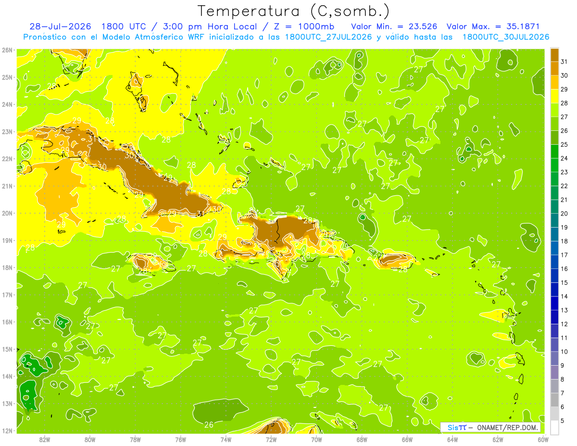
Task: Click the '23N' latitude axis label
Action: pyautogui.click(x=7, y=131)
